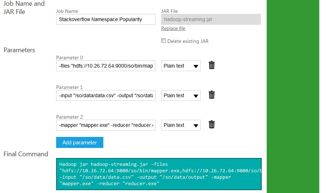Image resolution: width=330 pixels, height=193 pixels.
Task: Click the Parameter 2 -mapper input box
Action: pyautogui.click(x=105, y=125)
